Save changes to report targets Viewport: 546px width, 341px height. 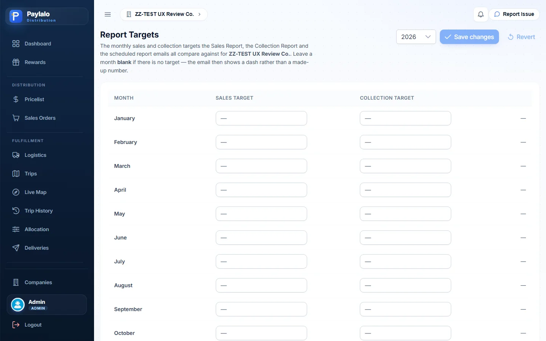point(469,37)
